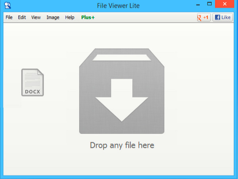Click the green Plus+ menu item
The height and width of the screenshot is (179, 238).
pos(88,18)
